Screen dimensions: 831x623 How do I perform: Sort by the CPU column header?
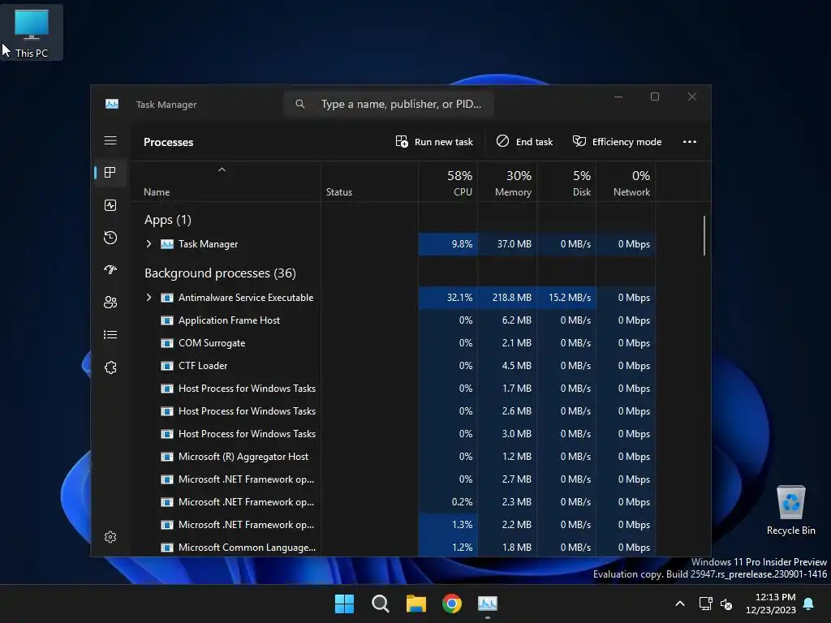(x=448, y=183)
